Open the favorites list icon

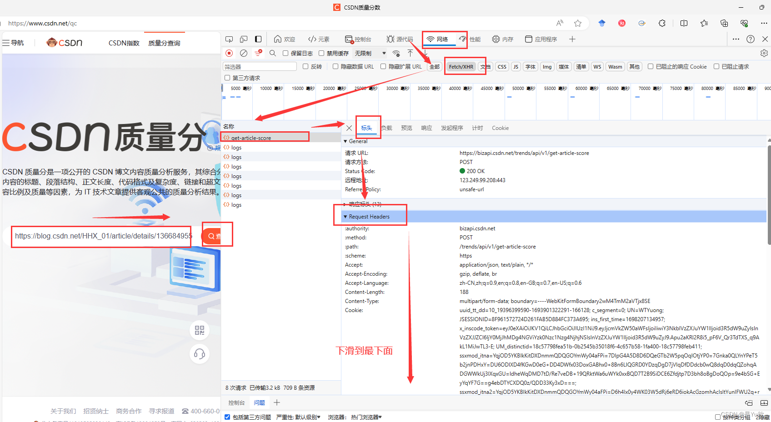click(704, 23)
